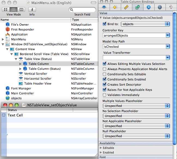Open the Connections inspector arrow tab

coord(149,7)
